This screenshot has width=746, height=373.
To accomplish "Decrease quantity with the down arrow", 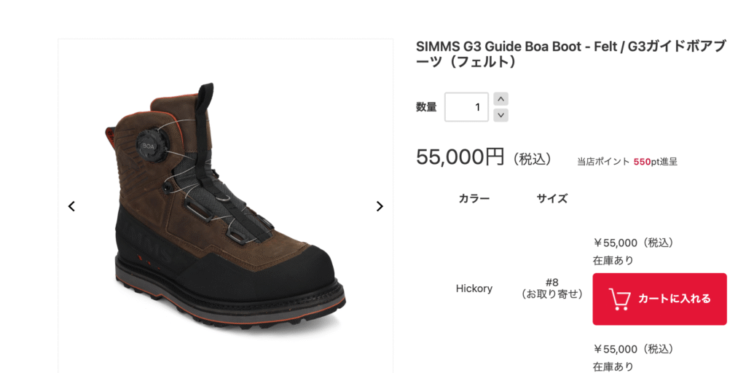I will (x=500, y=115).
